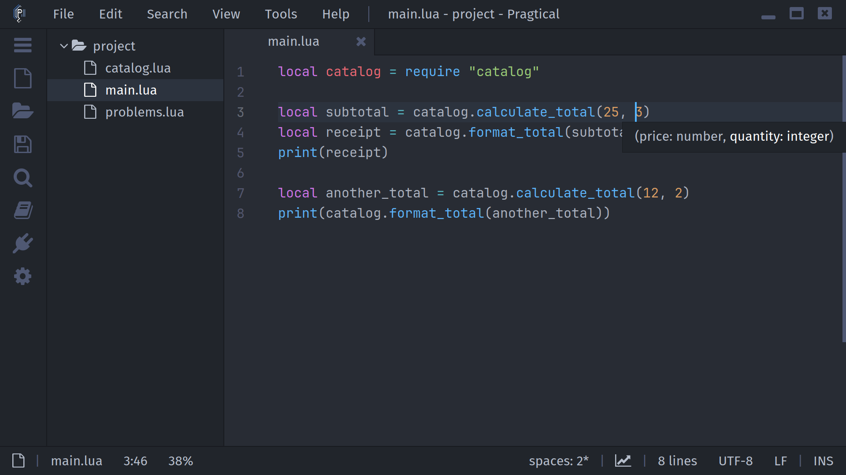Click the hamburger menu icon in sidebar
The image size is (846, 475).
(22, 45)
